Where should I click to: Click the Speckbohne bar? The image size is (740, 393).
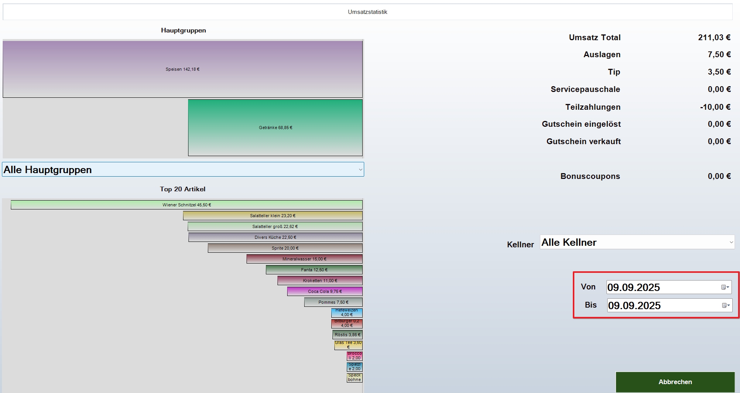pos(355,378)
